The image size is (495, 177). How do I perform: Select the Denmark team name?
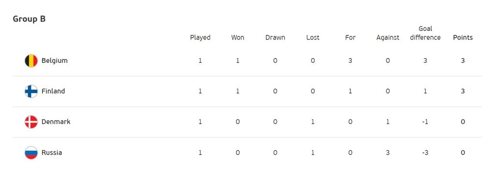click(56, 122)
